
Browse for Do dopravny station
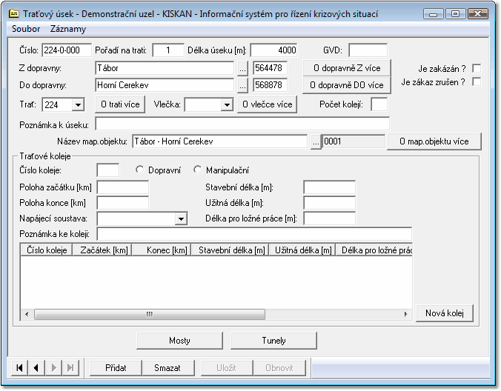click(242, 85)
